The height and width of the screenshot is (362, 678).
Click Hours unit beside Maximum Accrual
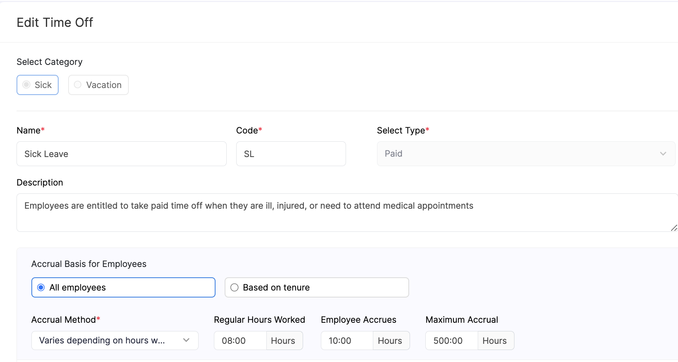495,341
